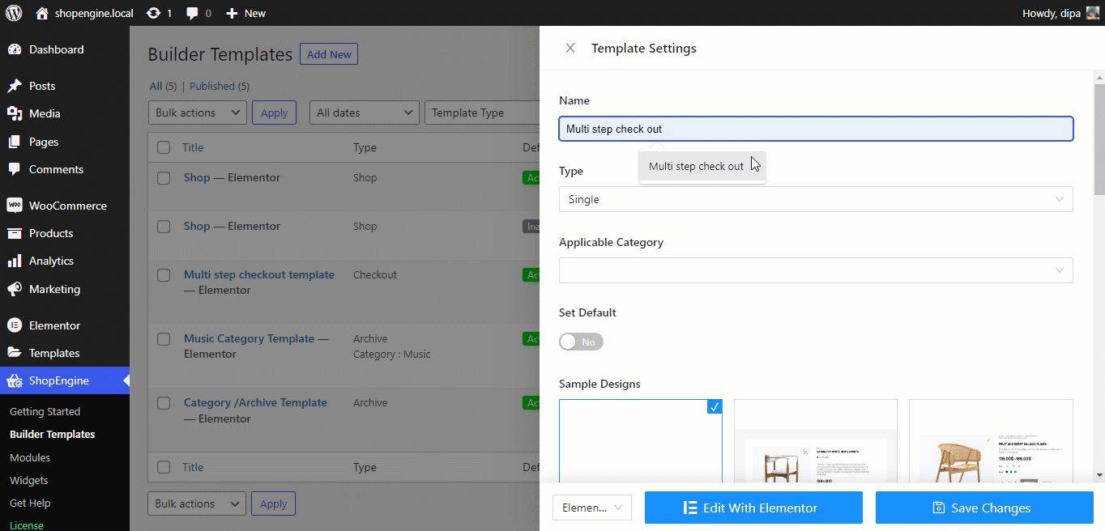Tick checkbox for first Shop — Elementor row
The image size is (1105, 531).
164,178
